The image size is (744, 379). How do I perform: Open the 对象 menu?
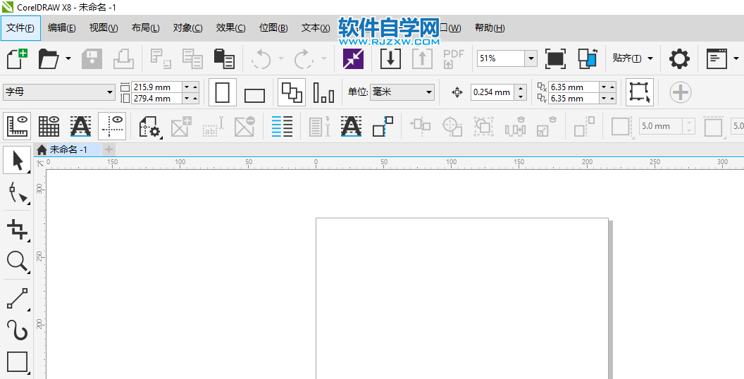[187, 28]
